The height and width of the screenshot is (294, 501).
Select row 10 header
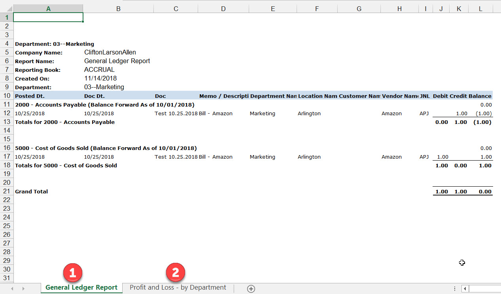(6, 96)
